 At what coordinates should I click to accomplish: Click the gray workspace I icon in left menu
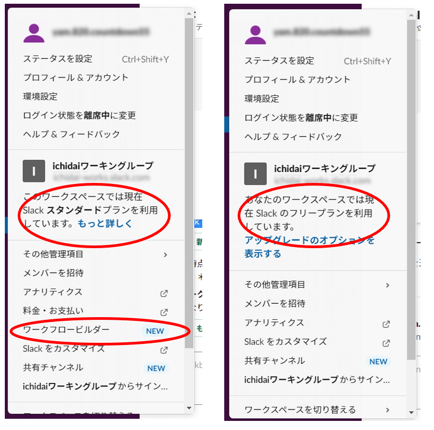(34, 171)
